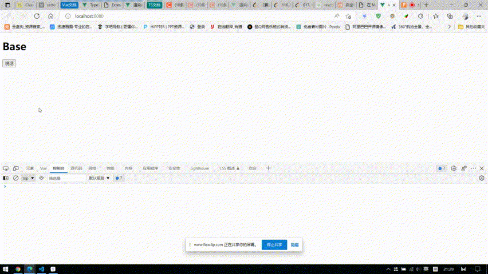
Task: Click the 7 issues counter in console toolbar
Action: (x=119, y=178)
